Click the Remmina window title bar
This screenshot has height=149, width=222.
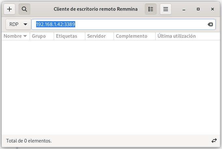tap(95, 9)
